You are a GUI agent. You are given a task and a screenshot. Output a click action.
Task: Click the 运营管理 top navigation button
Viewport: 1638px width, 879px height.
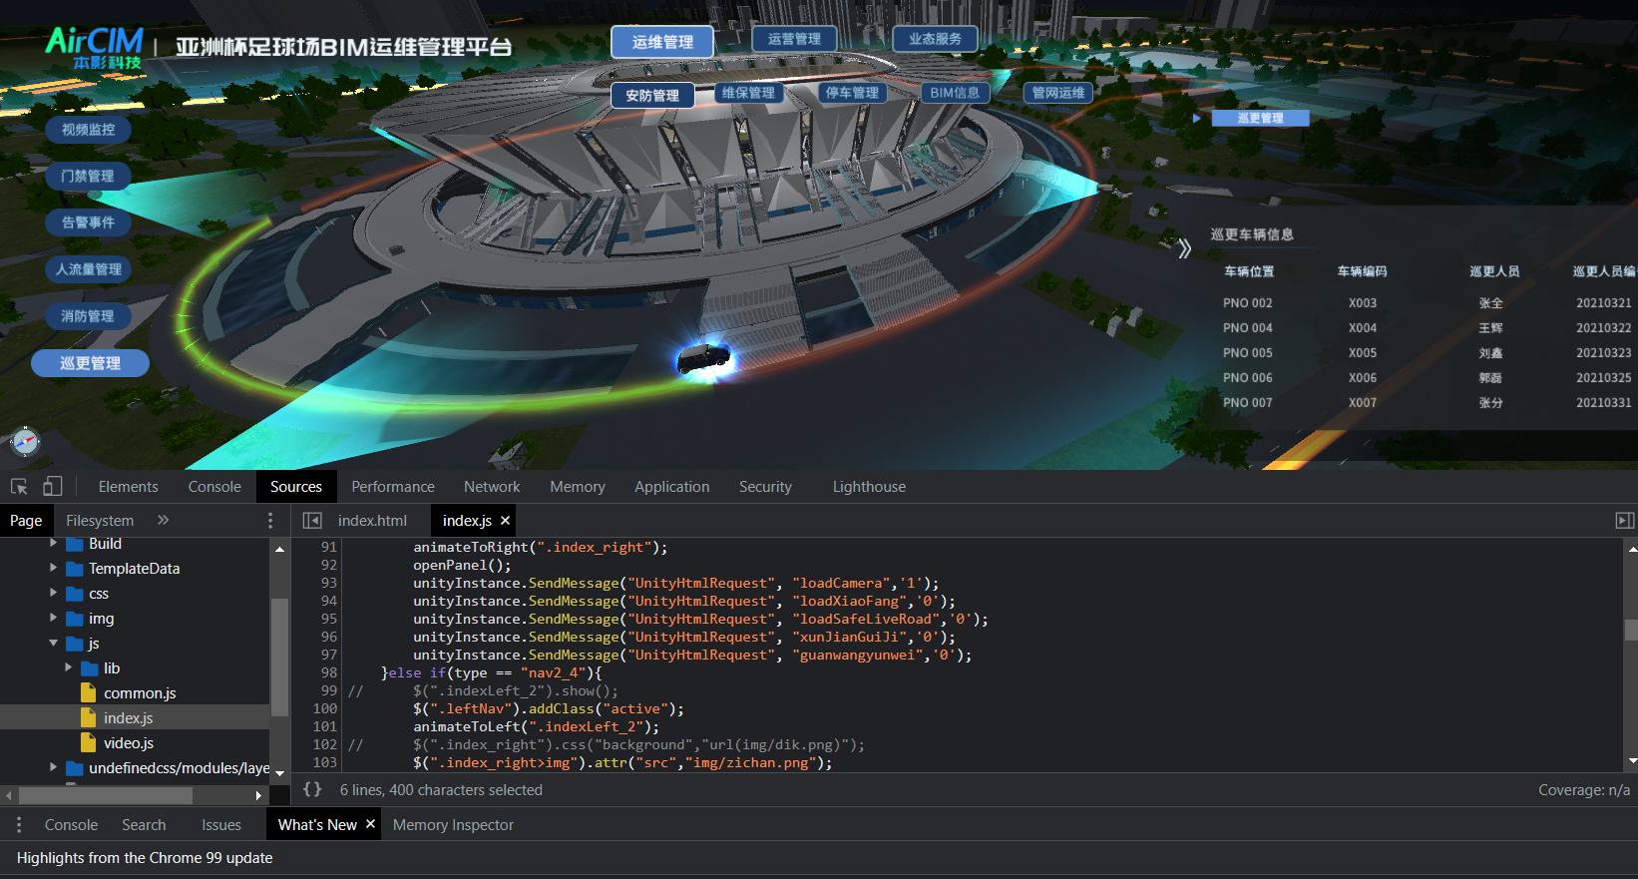click(794, 39)
